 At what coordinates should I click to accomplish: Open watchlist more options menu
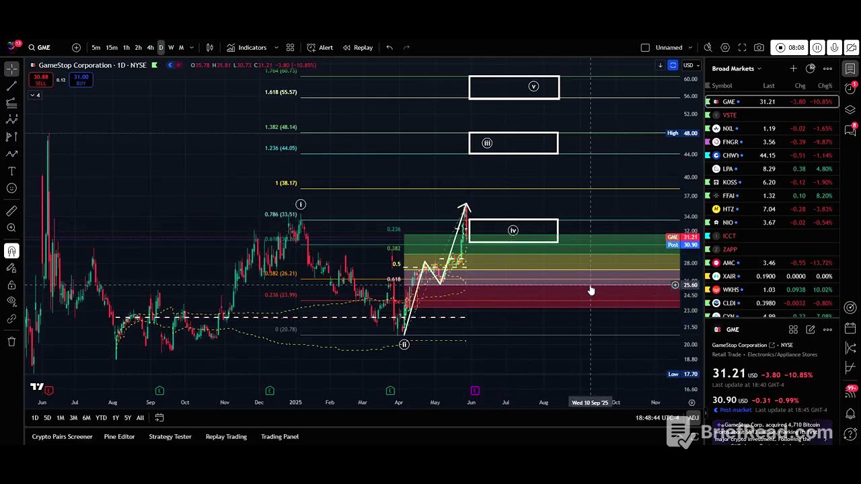[828, 69]
